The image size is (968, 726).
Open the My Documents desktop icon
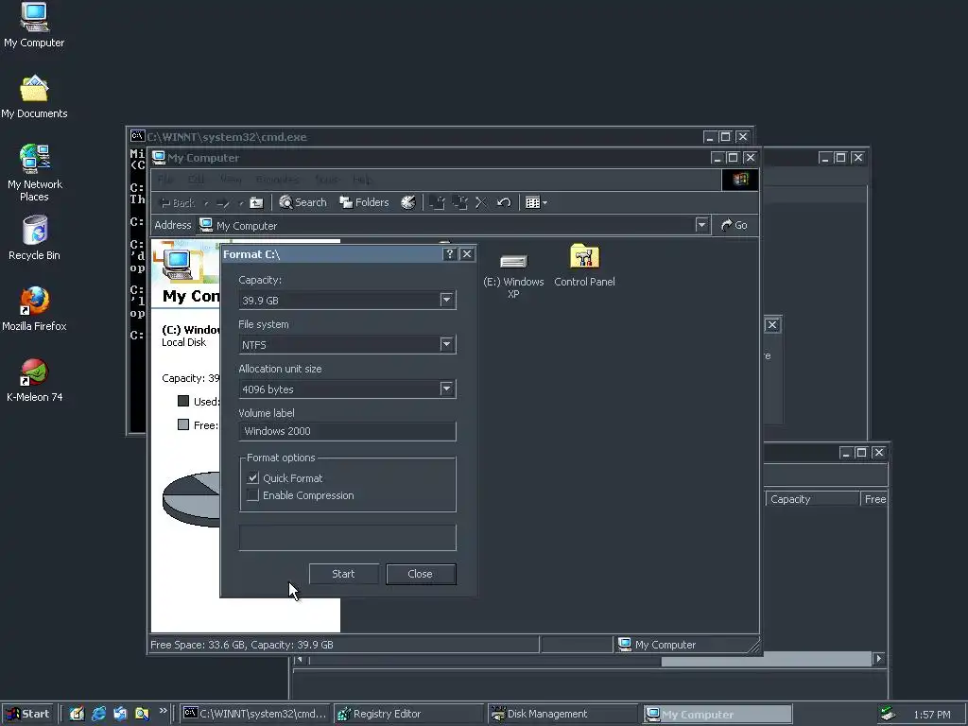click(x=34, y=97)
